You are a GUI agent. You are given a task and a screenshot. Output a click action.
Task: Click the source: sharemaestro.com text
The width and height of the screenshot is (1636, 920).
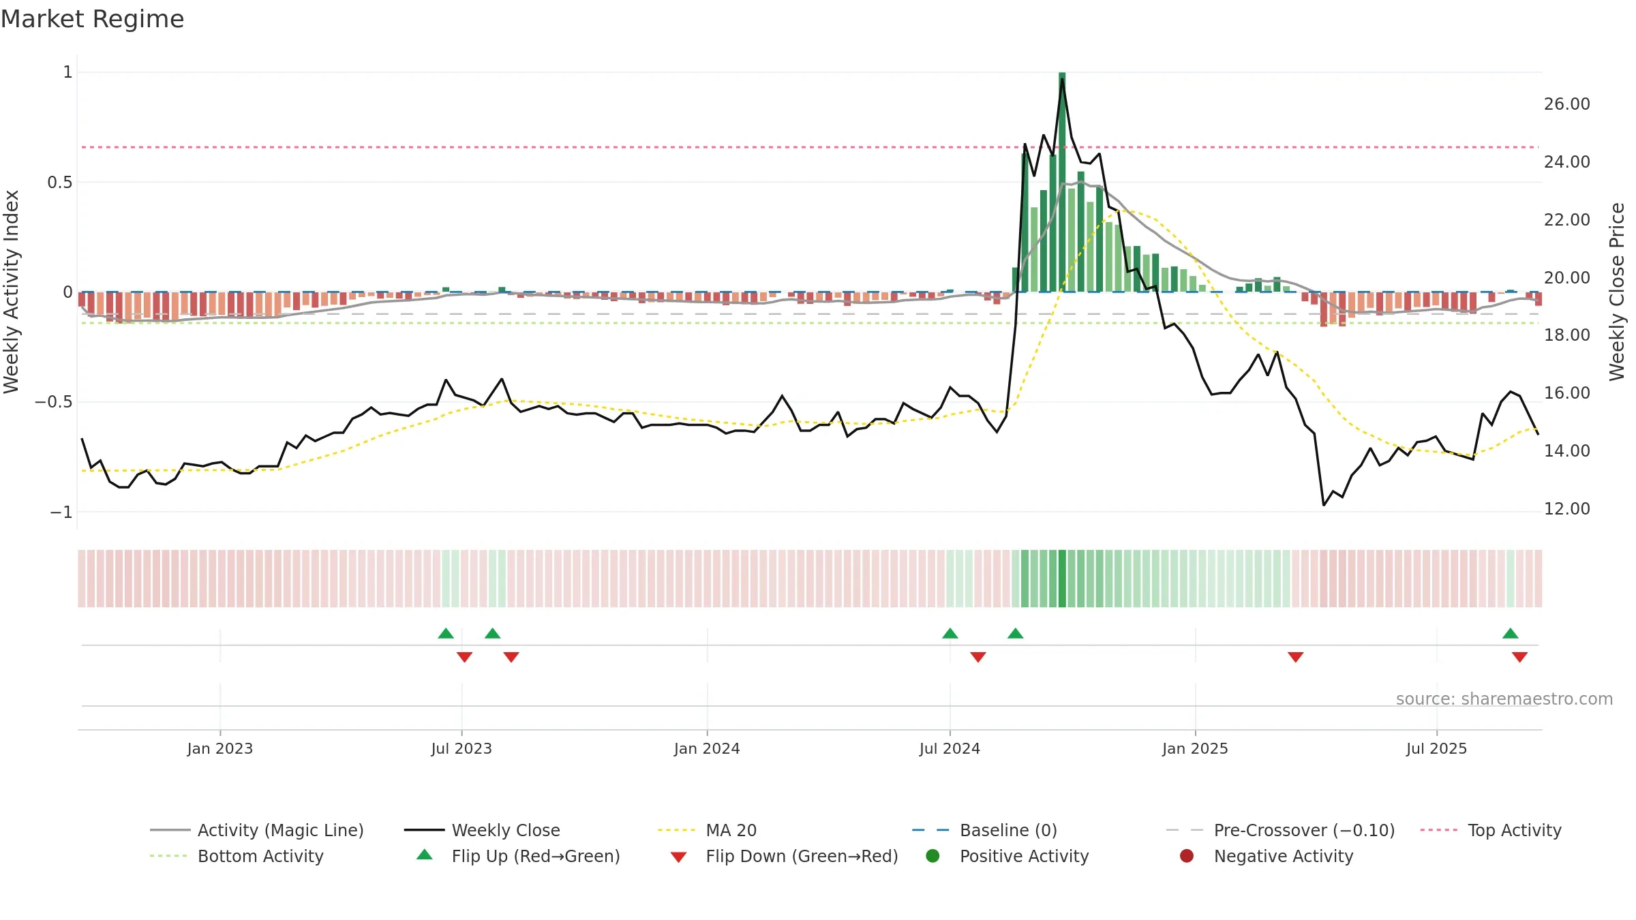click(x=1504, y=699)
